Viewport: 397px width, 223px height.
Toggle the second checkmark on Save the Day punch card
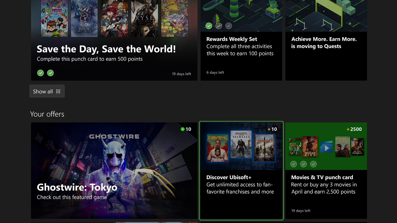[x=50, y=73]
